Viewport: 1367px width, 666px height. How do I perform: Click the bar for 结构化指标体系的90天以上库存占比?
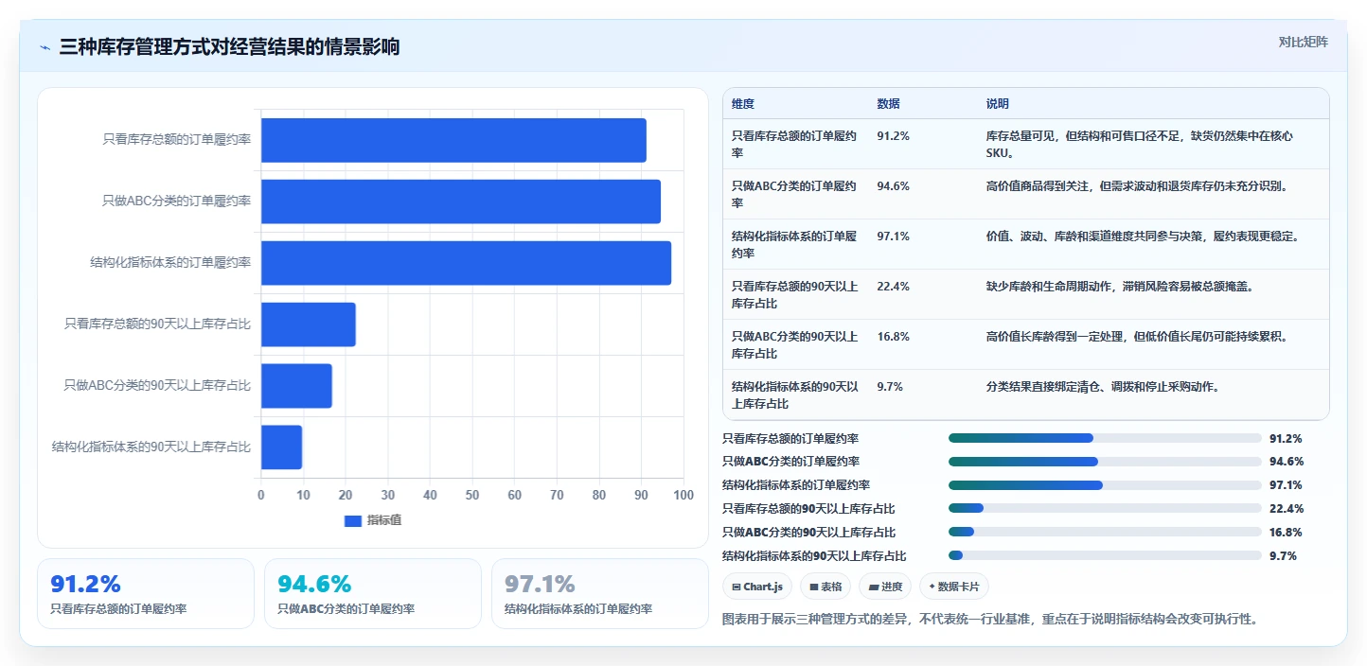(281, 447)
